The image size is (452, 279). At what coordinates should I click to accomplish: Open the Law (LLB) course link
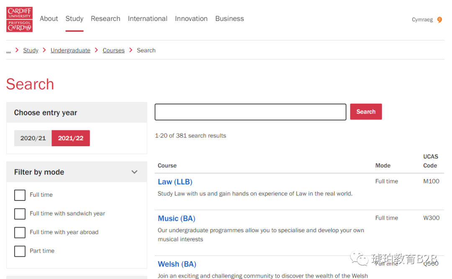(175, 182)
